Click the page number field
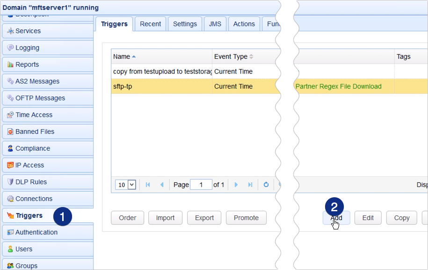The image size is (428, 270). point(202,185)
